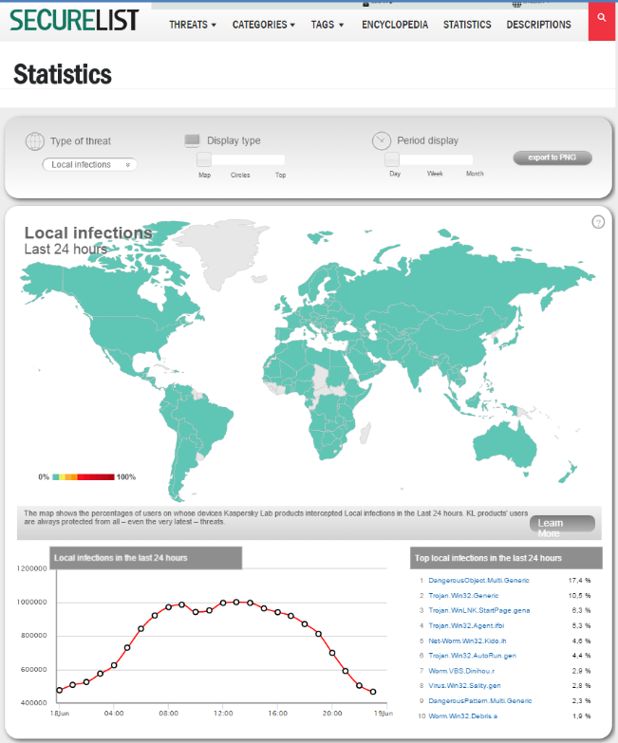Click the first data point at 18Jun

pyautogui.click(x=59, y=690)
